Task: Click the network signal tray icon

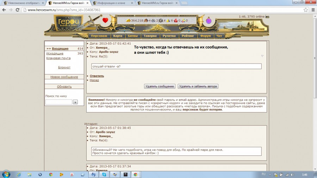Action: (287, 175)
